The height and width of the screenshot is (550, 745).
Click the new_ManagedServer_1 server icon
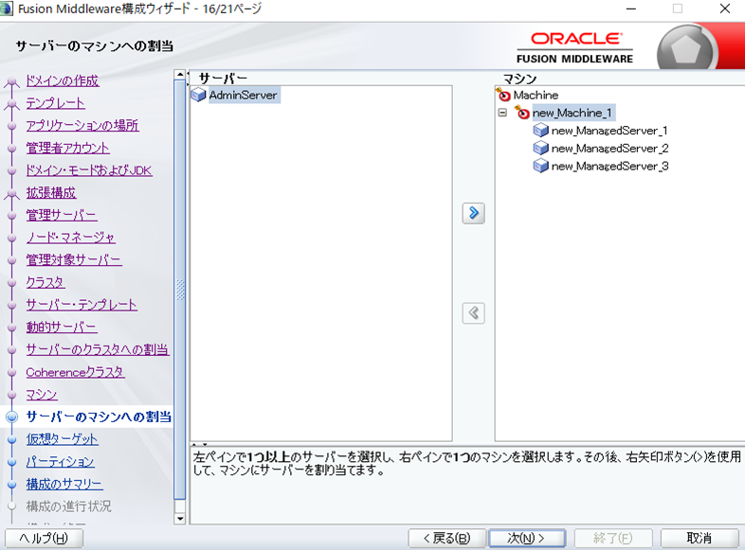540,131
